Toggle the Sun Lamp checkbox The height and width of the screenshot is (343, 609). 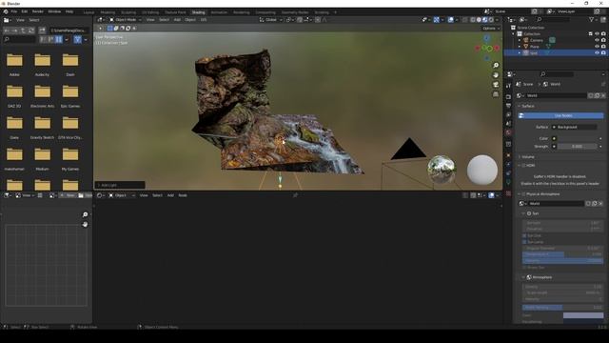tap(524, 242)
